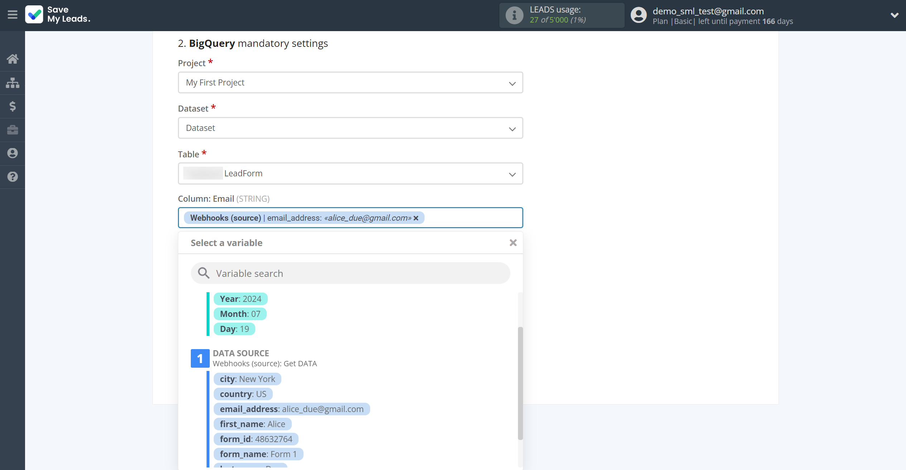906x470 pixels.
Task: Click the 27 of 5'000 leads usage text
Action: click(x=558, y=20)
